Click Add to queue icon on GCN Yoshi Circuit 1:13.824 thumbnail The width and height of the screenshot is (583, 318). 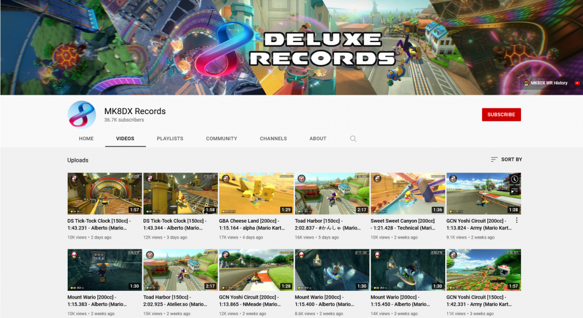point(514,191)
